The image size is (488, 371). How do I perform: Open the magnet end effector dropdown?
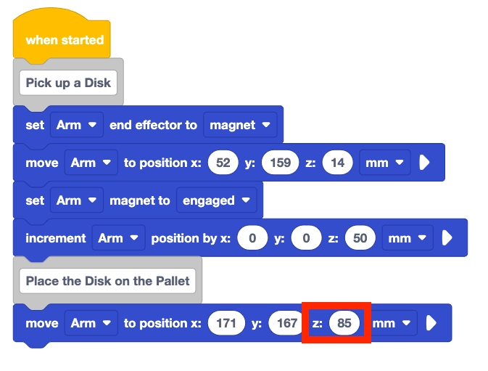[240, 125]
